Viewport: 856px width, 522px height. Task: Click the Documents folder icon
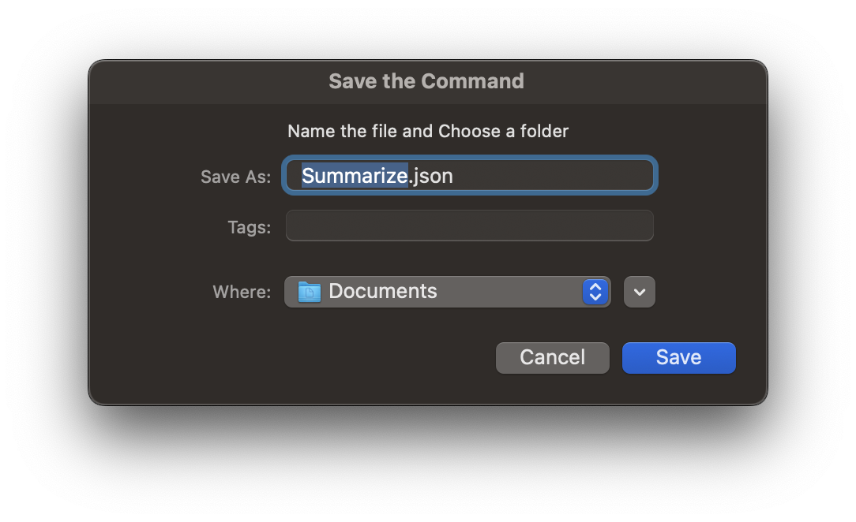pos(310,291)
